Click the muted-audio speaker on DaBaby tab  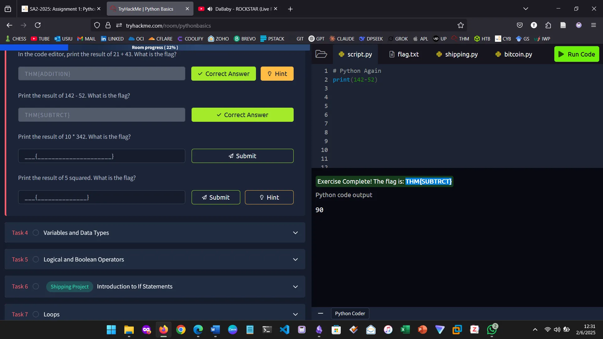click(x=210, y=9)
